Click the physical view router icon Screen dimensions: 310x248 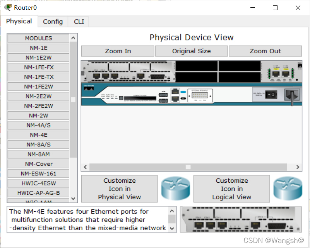[176, 189]
